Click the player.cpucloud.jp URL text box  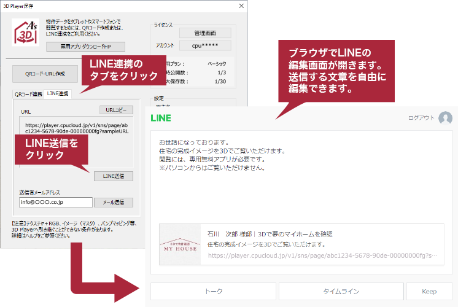pyautogui.click(x=76, y=142)
